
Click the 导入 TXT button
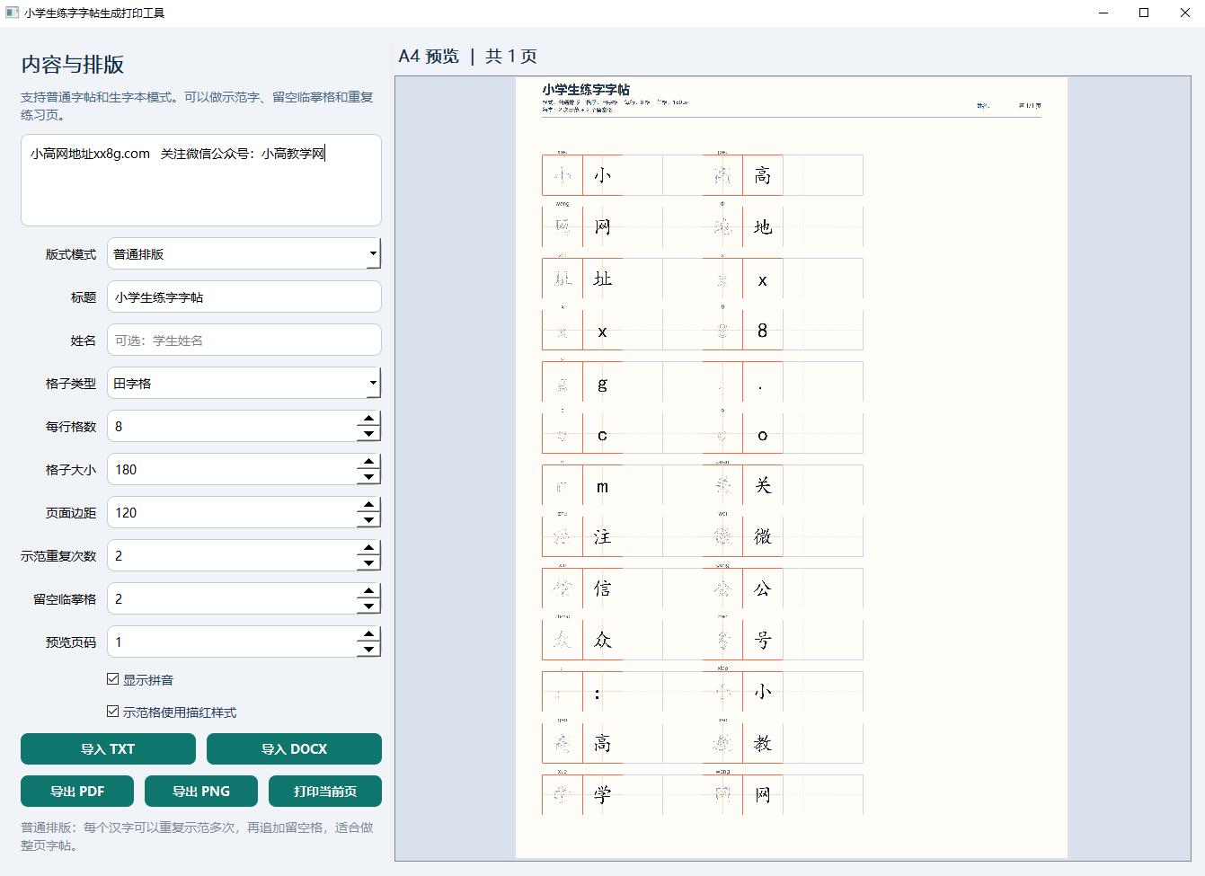[x=108, y=748]
